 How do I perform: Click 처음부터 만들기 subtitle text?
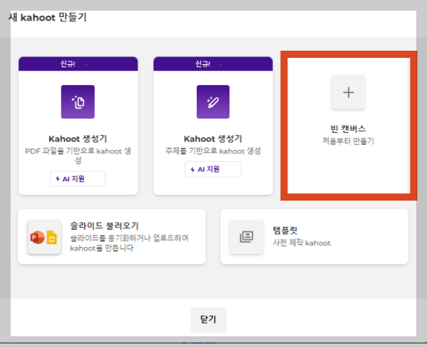pyautogui.click(x=348, y=141)
